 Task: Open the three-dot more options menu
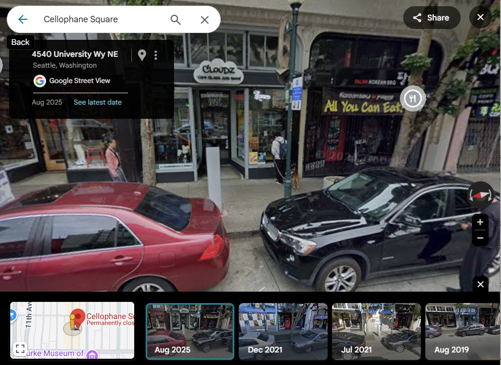[156, 55]
